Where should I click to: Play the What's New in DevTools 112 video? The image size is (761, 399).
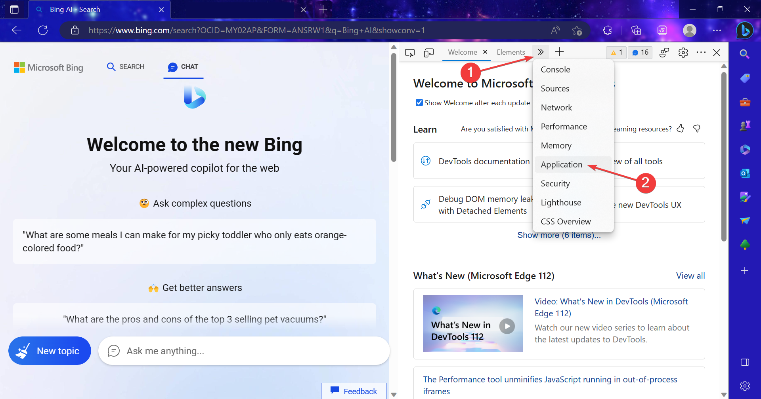507,326
